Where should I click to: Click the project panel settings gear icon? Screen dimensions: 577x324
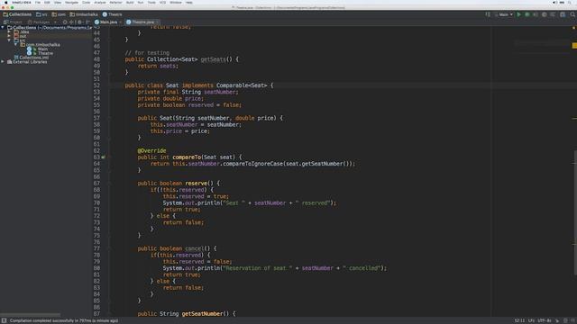[x=79, y=22]
